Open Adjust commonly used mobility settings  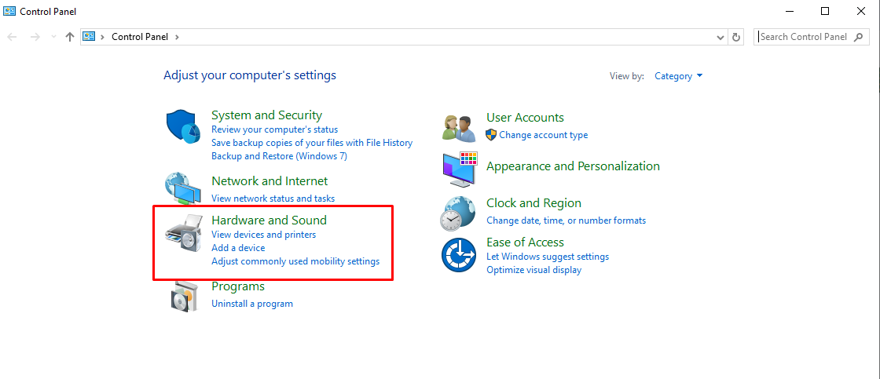[x=295, y=261]
